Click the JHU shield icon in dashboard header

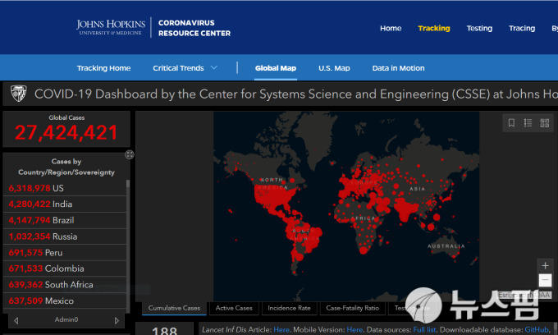pyautogui.click(x=19, y=94)
